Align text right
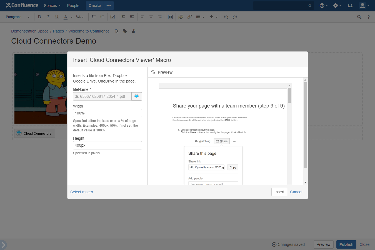Screen dimensions: 375x250 (x=160, y=17)
